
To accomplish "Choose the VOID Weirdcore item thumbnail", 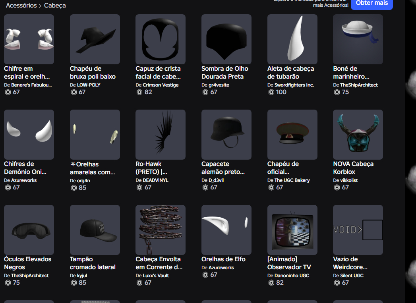I will click(358, 230).
